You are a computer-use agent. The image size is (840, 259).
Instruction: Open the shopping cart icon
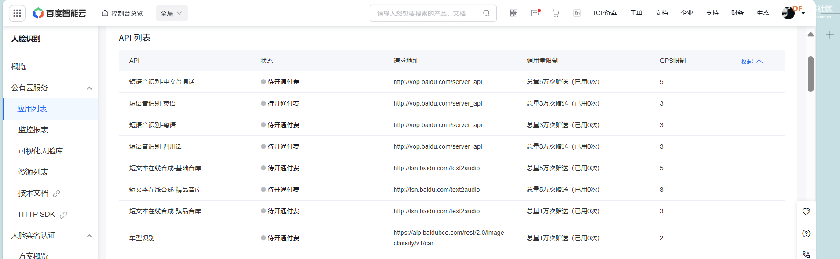tap(556, 13)
